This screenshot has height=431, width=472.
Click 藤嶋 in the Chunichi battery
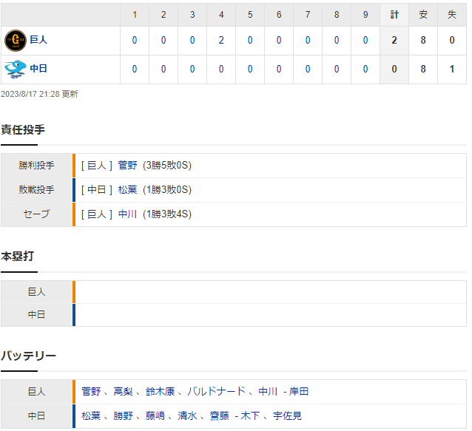(155, 416)
